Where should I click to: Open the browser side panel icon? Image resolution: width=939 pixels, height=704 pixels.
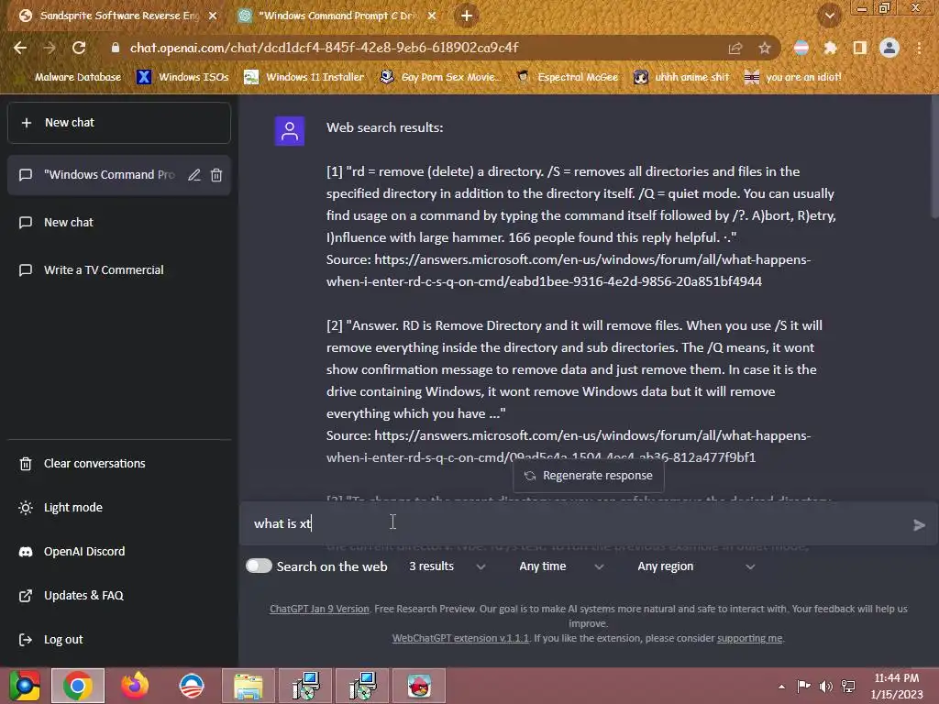[x=860, y=48]
